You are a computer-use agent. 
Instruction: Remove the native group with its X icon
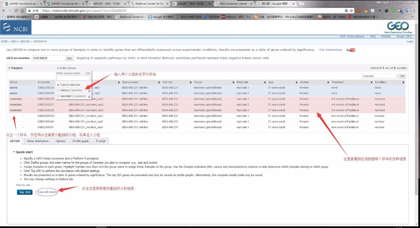tap(89, 91)
